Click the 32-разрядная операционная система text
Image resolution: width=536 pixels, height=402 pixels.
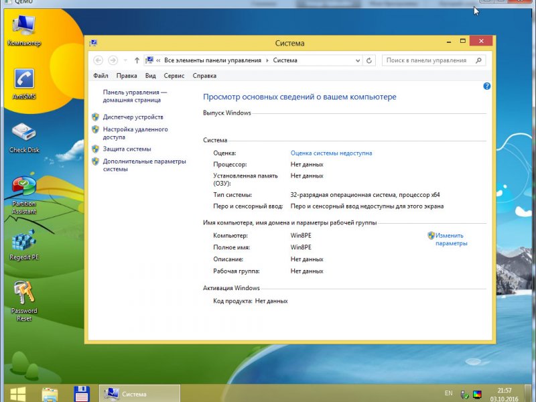tap(365, 195)
